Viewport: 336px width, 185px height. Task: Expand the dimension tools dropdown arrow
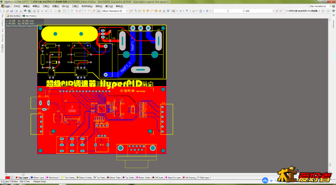click(197, 11)
